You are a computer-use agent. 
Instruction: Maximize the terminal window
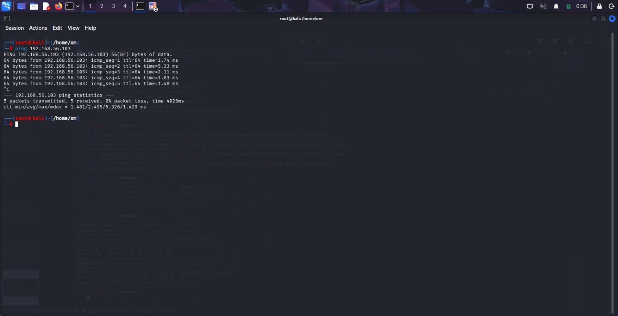[603, 19]
